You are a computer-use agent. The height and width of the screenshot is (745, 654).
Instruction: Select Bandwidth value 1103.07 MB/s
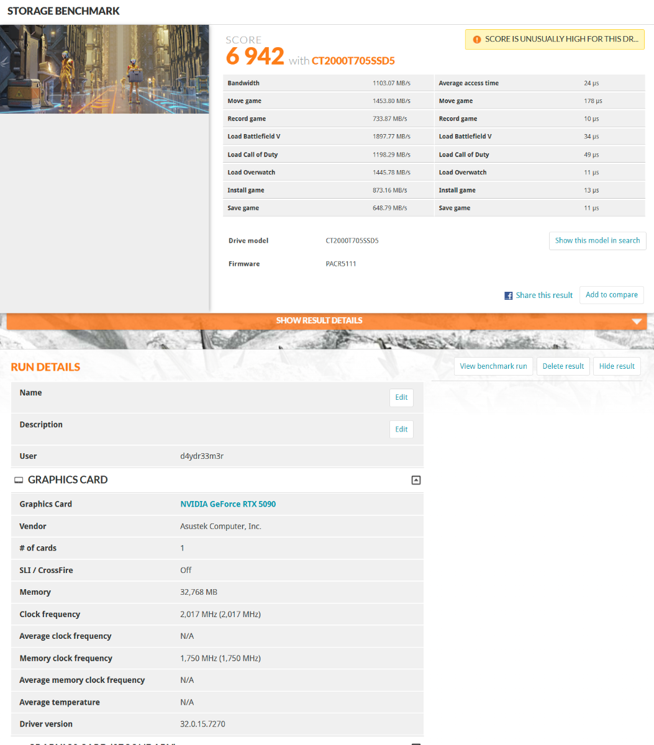point(391,83)
